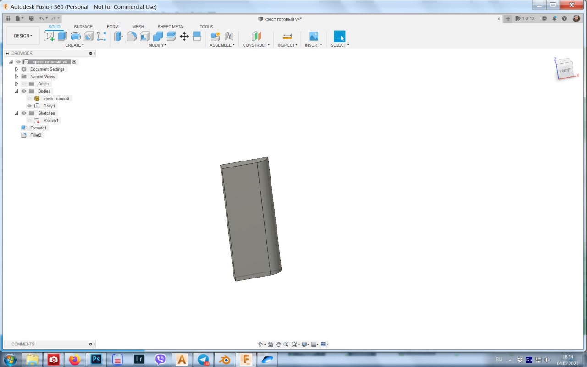Select Fillet2 in the browser tree
The height and width of the screenshot is (367, 587).
(36, 135)
